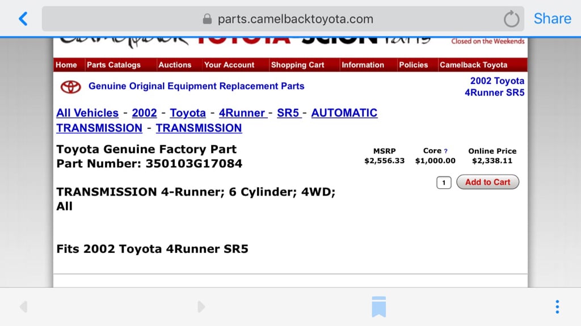581x326 pixels.
Task: Select the quantity field showing 1
Action: coord(444,183)
